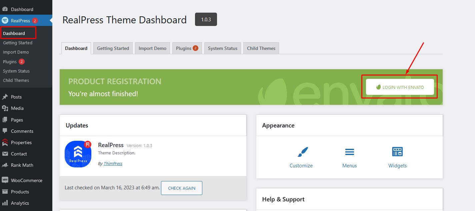Select System Status in sidebar submenu
This screenshot has width=475, height=211.
(x=16, y=71)
